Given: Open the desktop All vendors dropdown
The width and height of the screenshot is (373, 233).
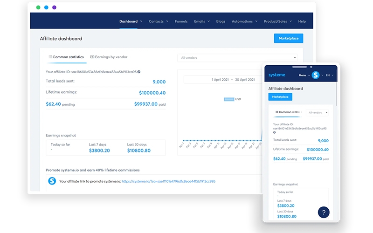Looking at the screenshot, I should click(237, 58).
